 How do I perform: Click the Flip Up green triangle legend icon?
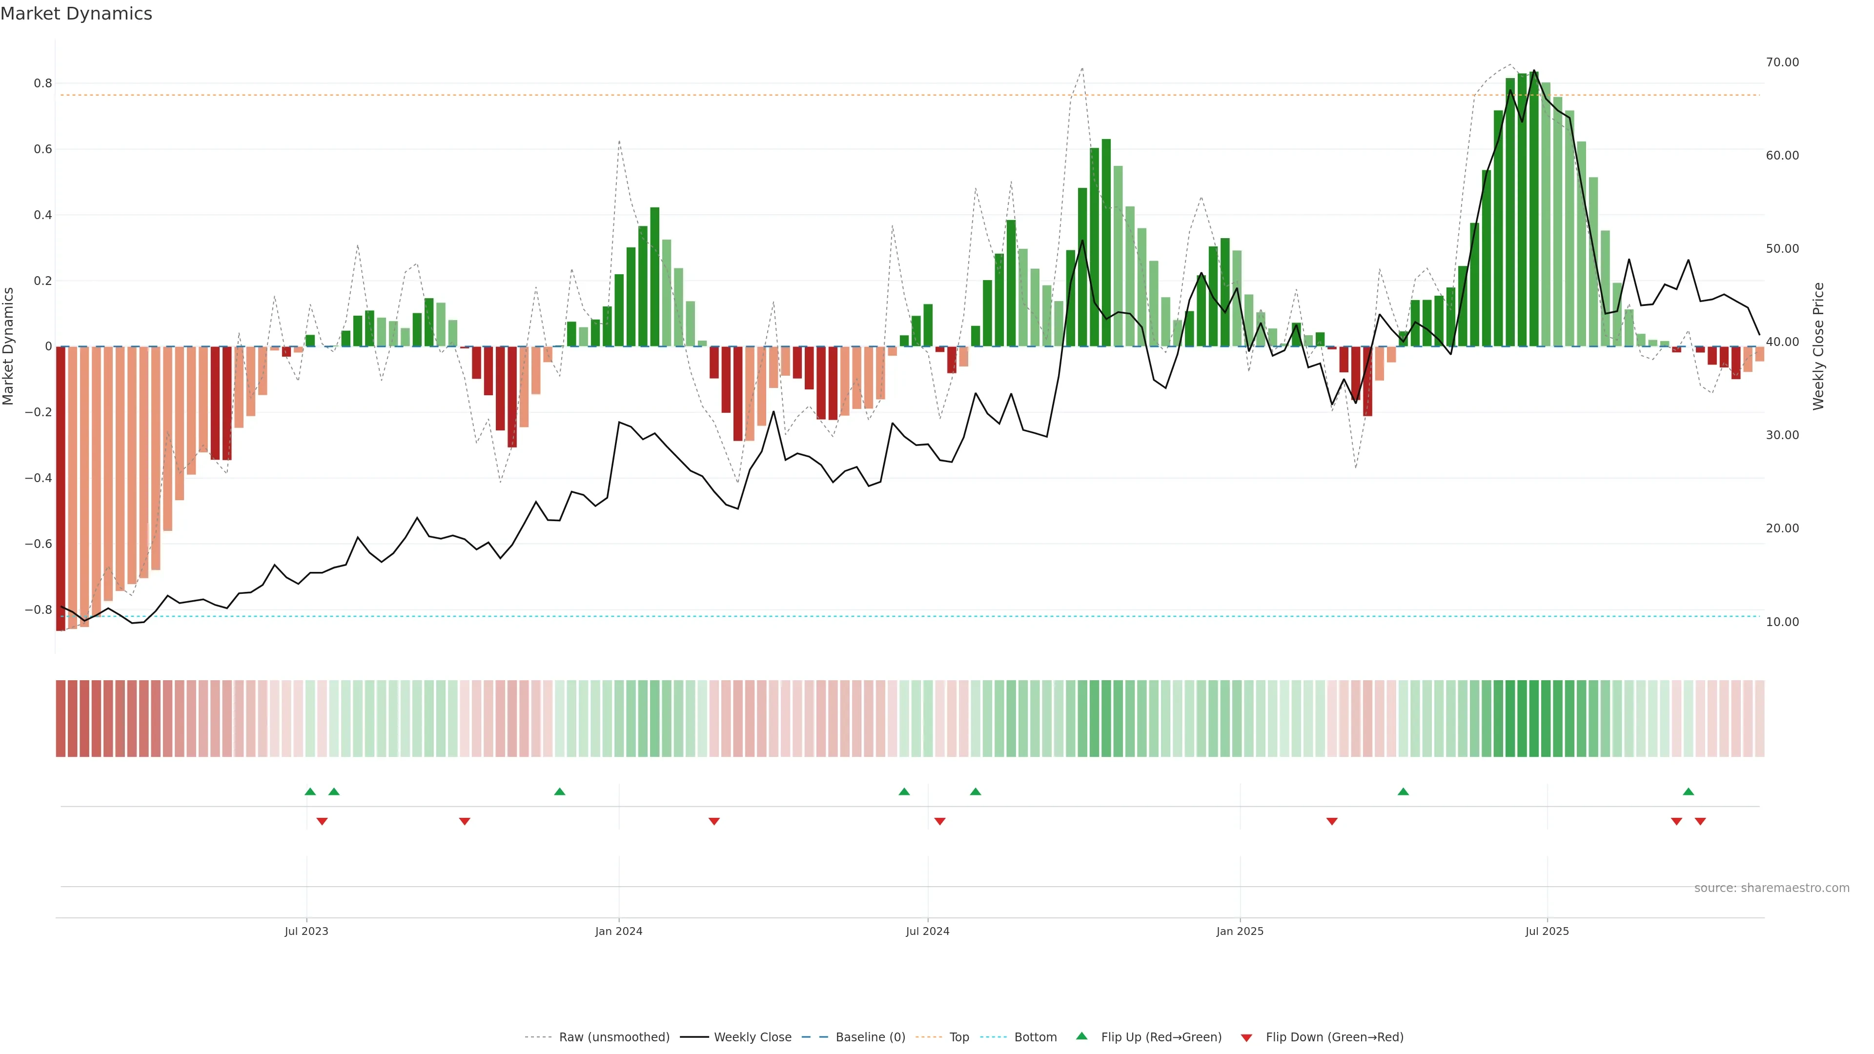1082,1036
